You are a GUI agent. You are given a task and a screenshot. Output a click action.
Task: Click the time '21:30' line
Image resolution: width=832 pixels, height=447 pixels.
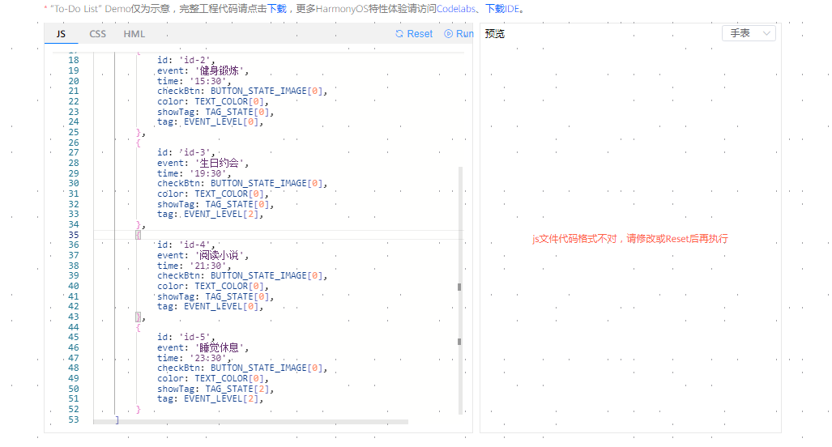coord(194,266)
